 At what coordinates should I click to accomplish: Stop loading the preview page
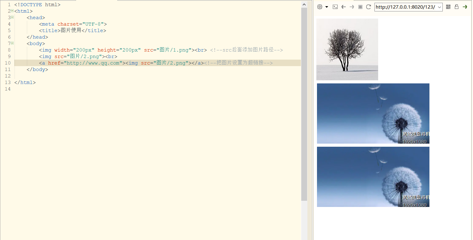tap(360, 6)
